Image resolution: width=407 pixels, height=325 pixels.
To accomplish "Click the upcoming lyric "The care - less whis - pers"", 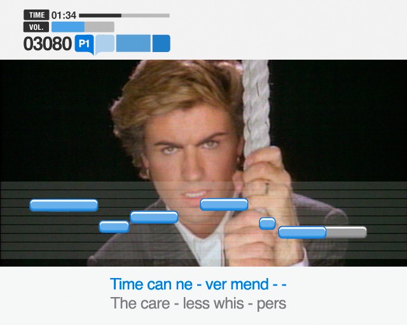I will (x=198, y=303).
